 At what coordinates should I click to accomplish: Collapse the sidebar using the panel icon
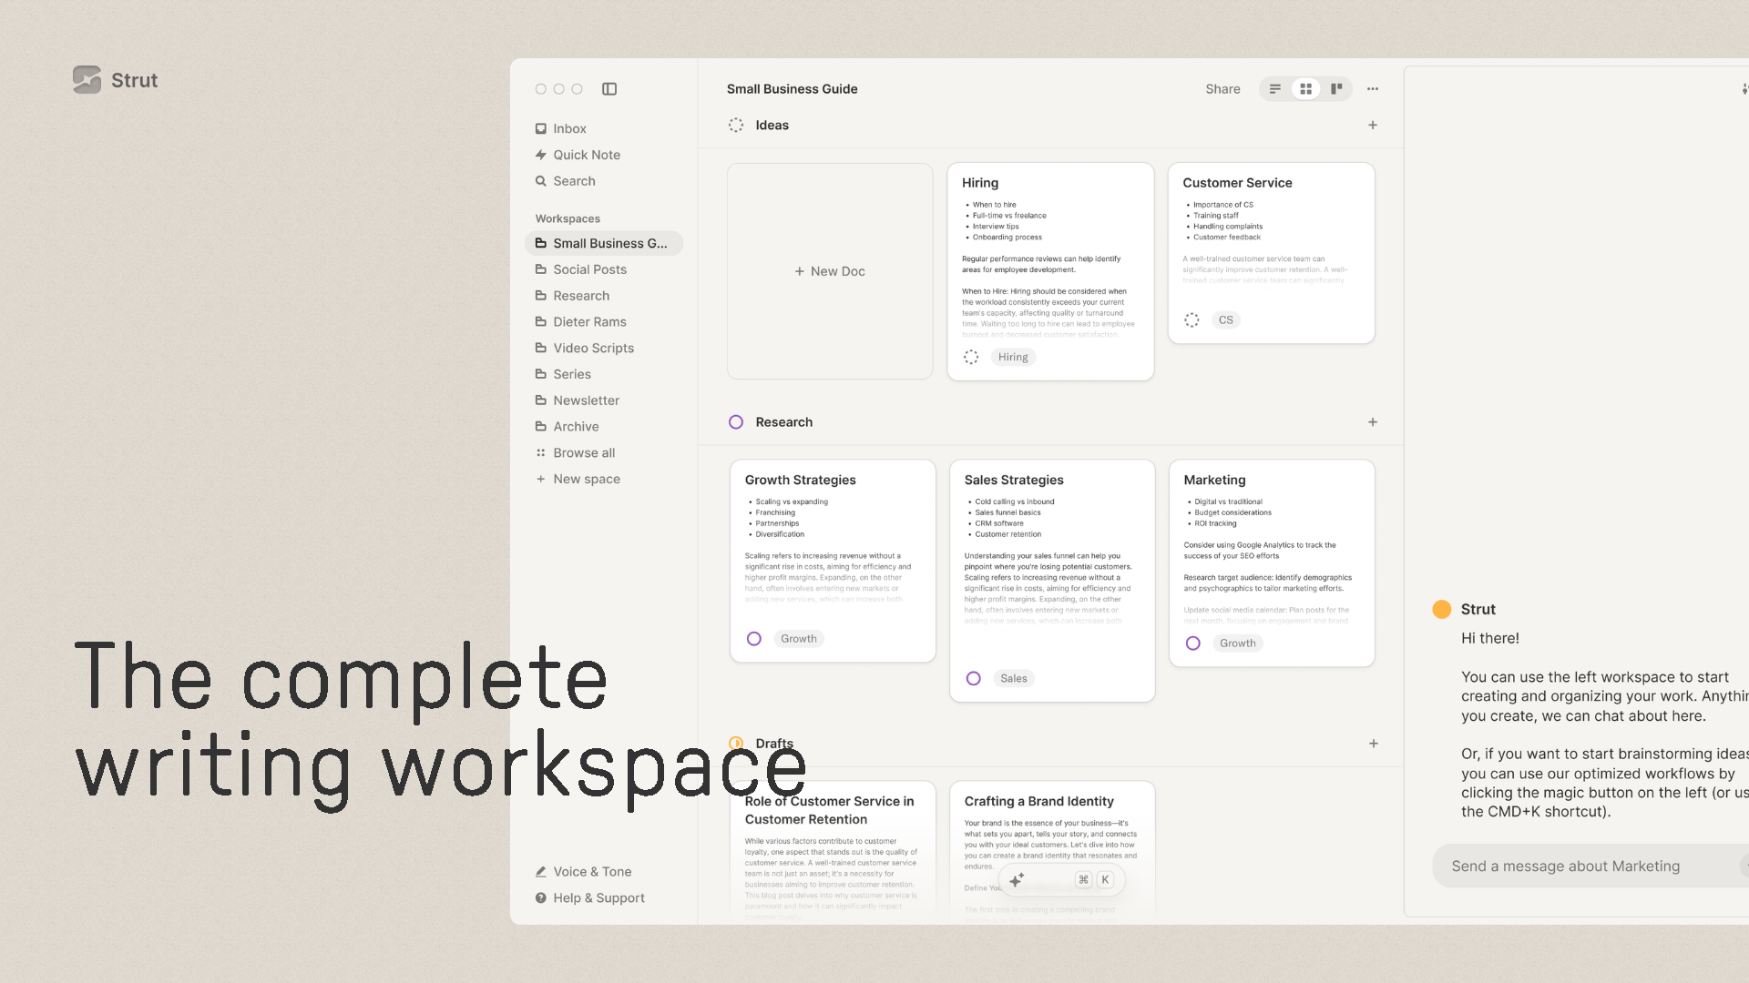(x=609, y=88)
